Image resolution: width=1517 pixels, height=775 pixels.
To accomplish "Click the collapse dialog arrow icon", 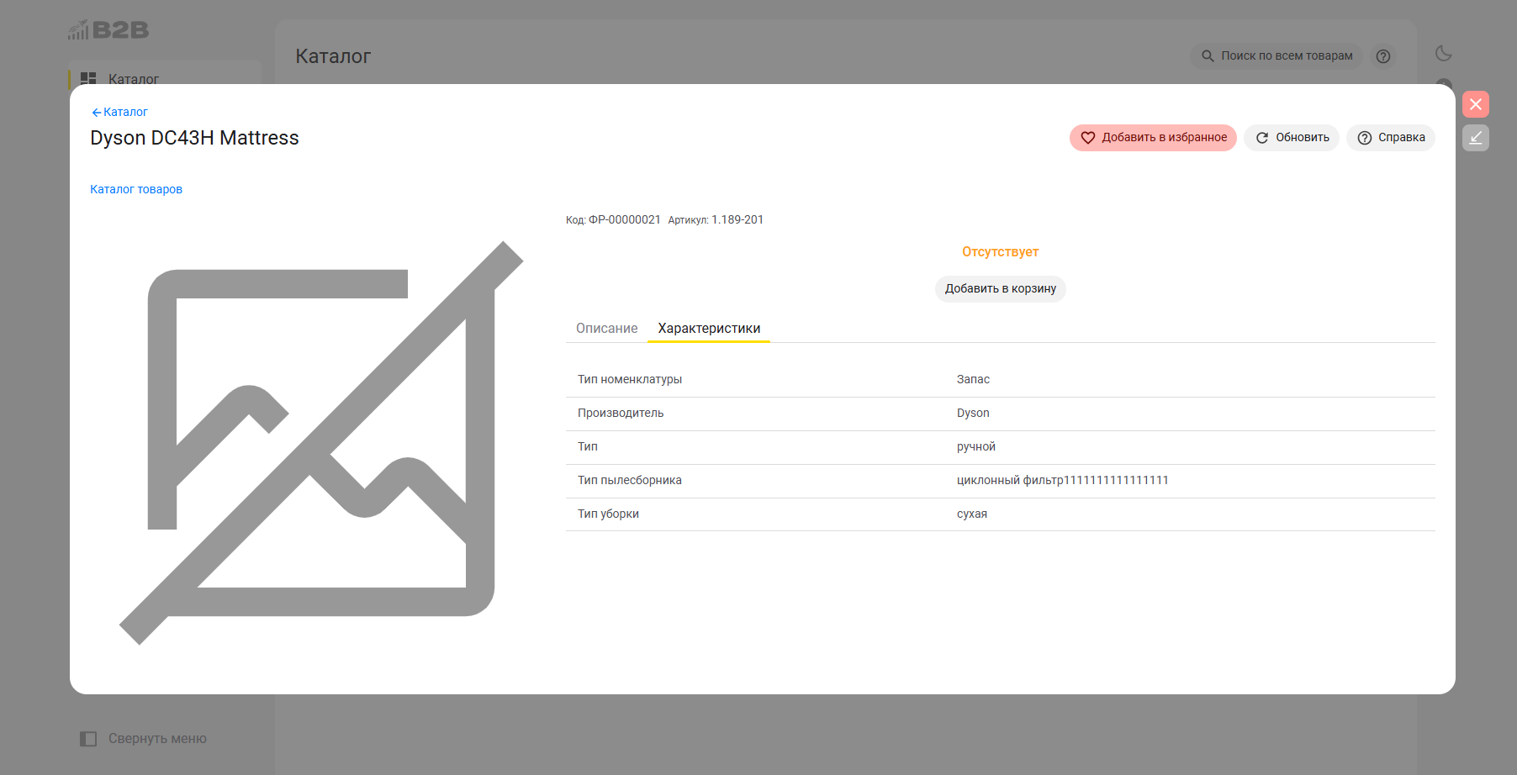I will click(x=1476, y=138).
